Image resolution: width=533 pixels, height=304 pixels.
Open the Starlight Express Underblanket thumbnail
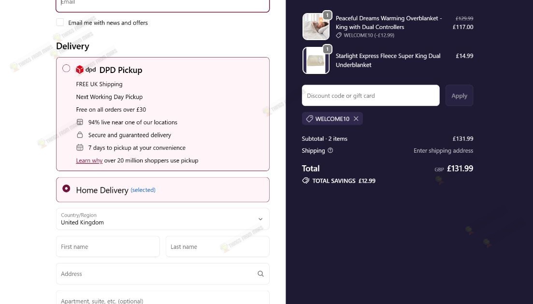316,60
